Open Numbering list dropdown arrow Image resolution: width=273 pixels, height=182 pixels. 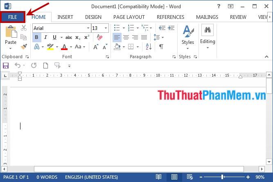[138, 28]
